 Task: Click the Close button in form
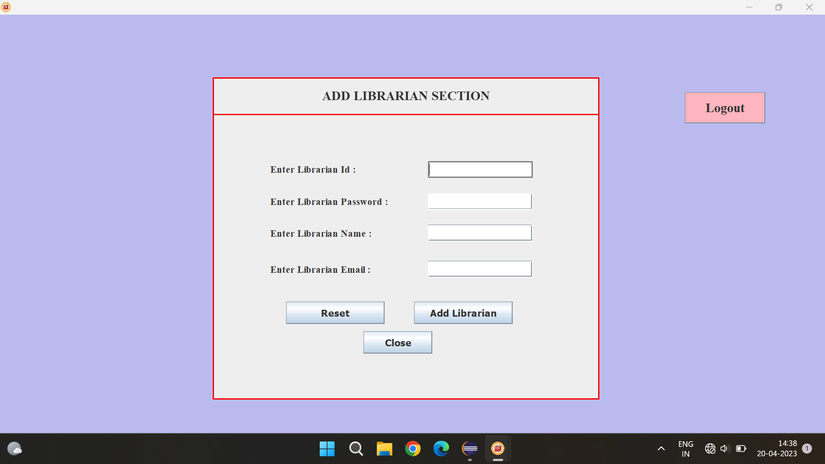pyautogui.click(x=397, y=342)
